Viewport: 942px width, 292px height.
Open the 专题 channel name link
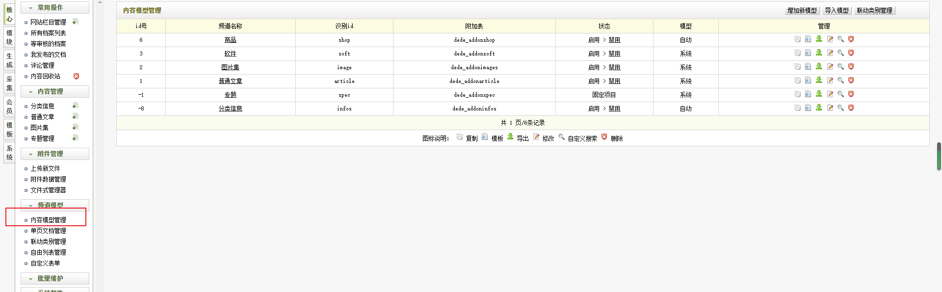coord(231,95)
